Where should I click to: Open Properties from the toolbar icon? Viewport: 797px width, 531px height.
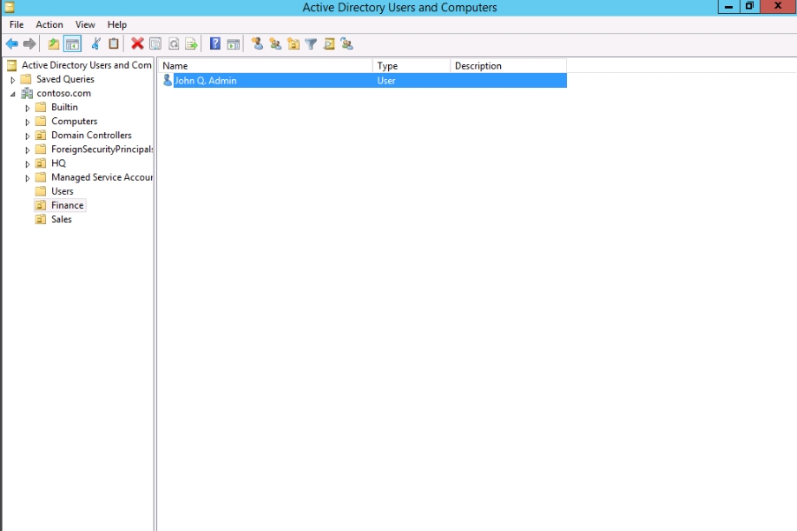(155, 44)
